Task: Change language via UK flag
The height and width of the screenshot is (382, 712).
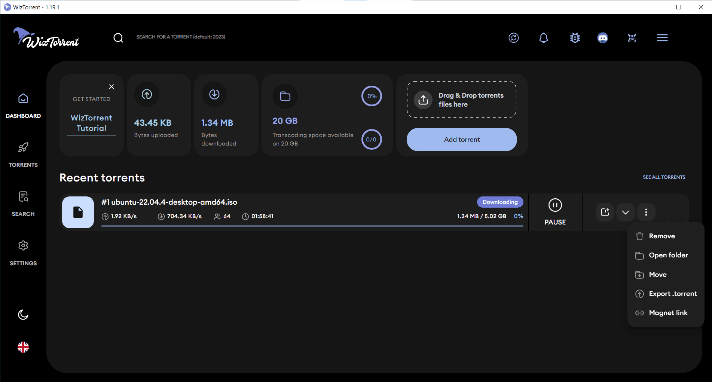Action: tap(23, 347)
